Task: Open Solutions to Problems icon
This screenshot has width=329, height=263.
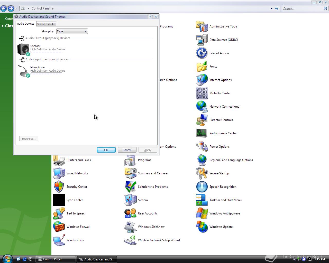Action: click(x=130, y=187)
